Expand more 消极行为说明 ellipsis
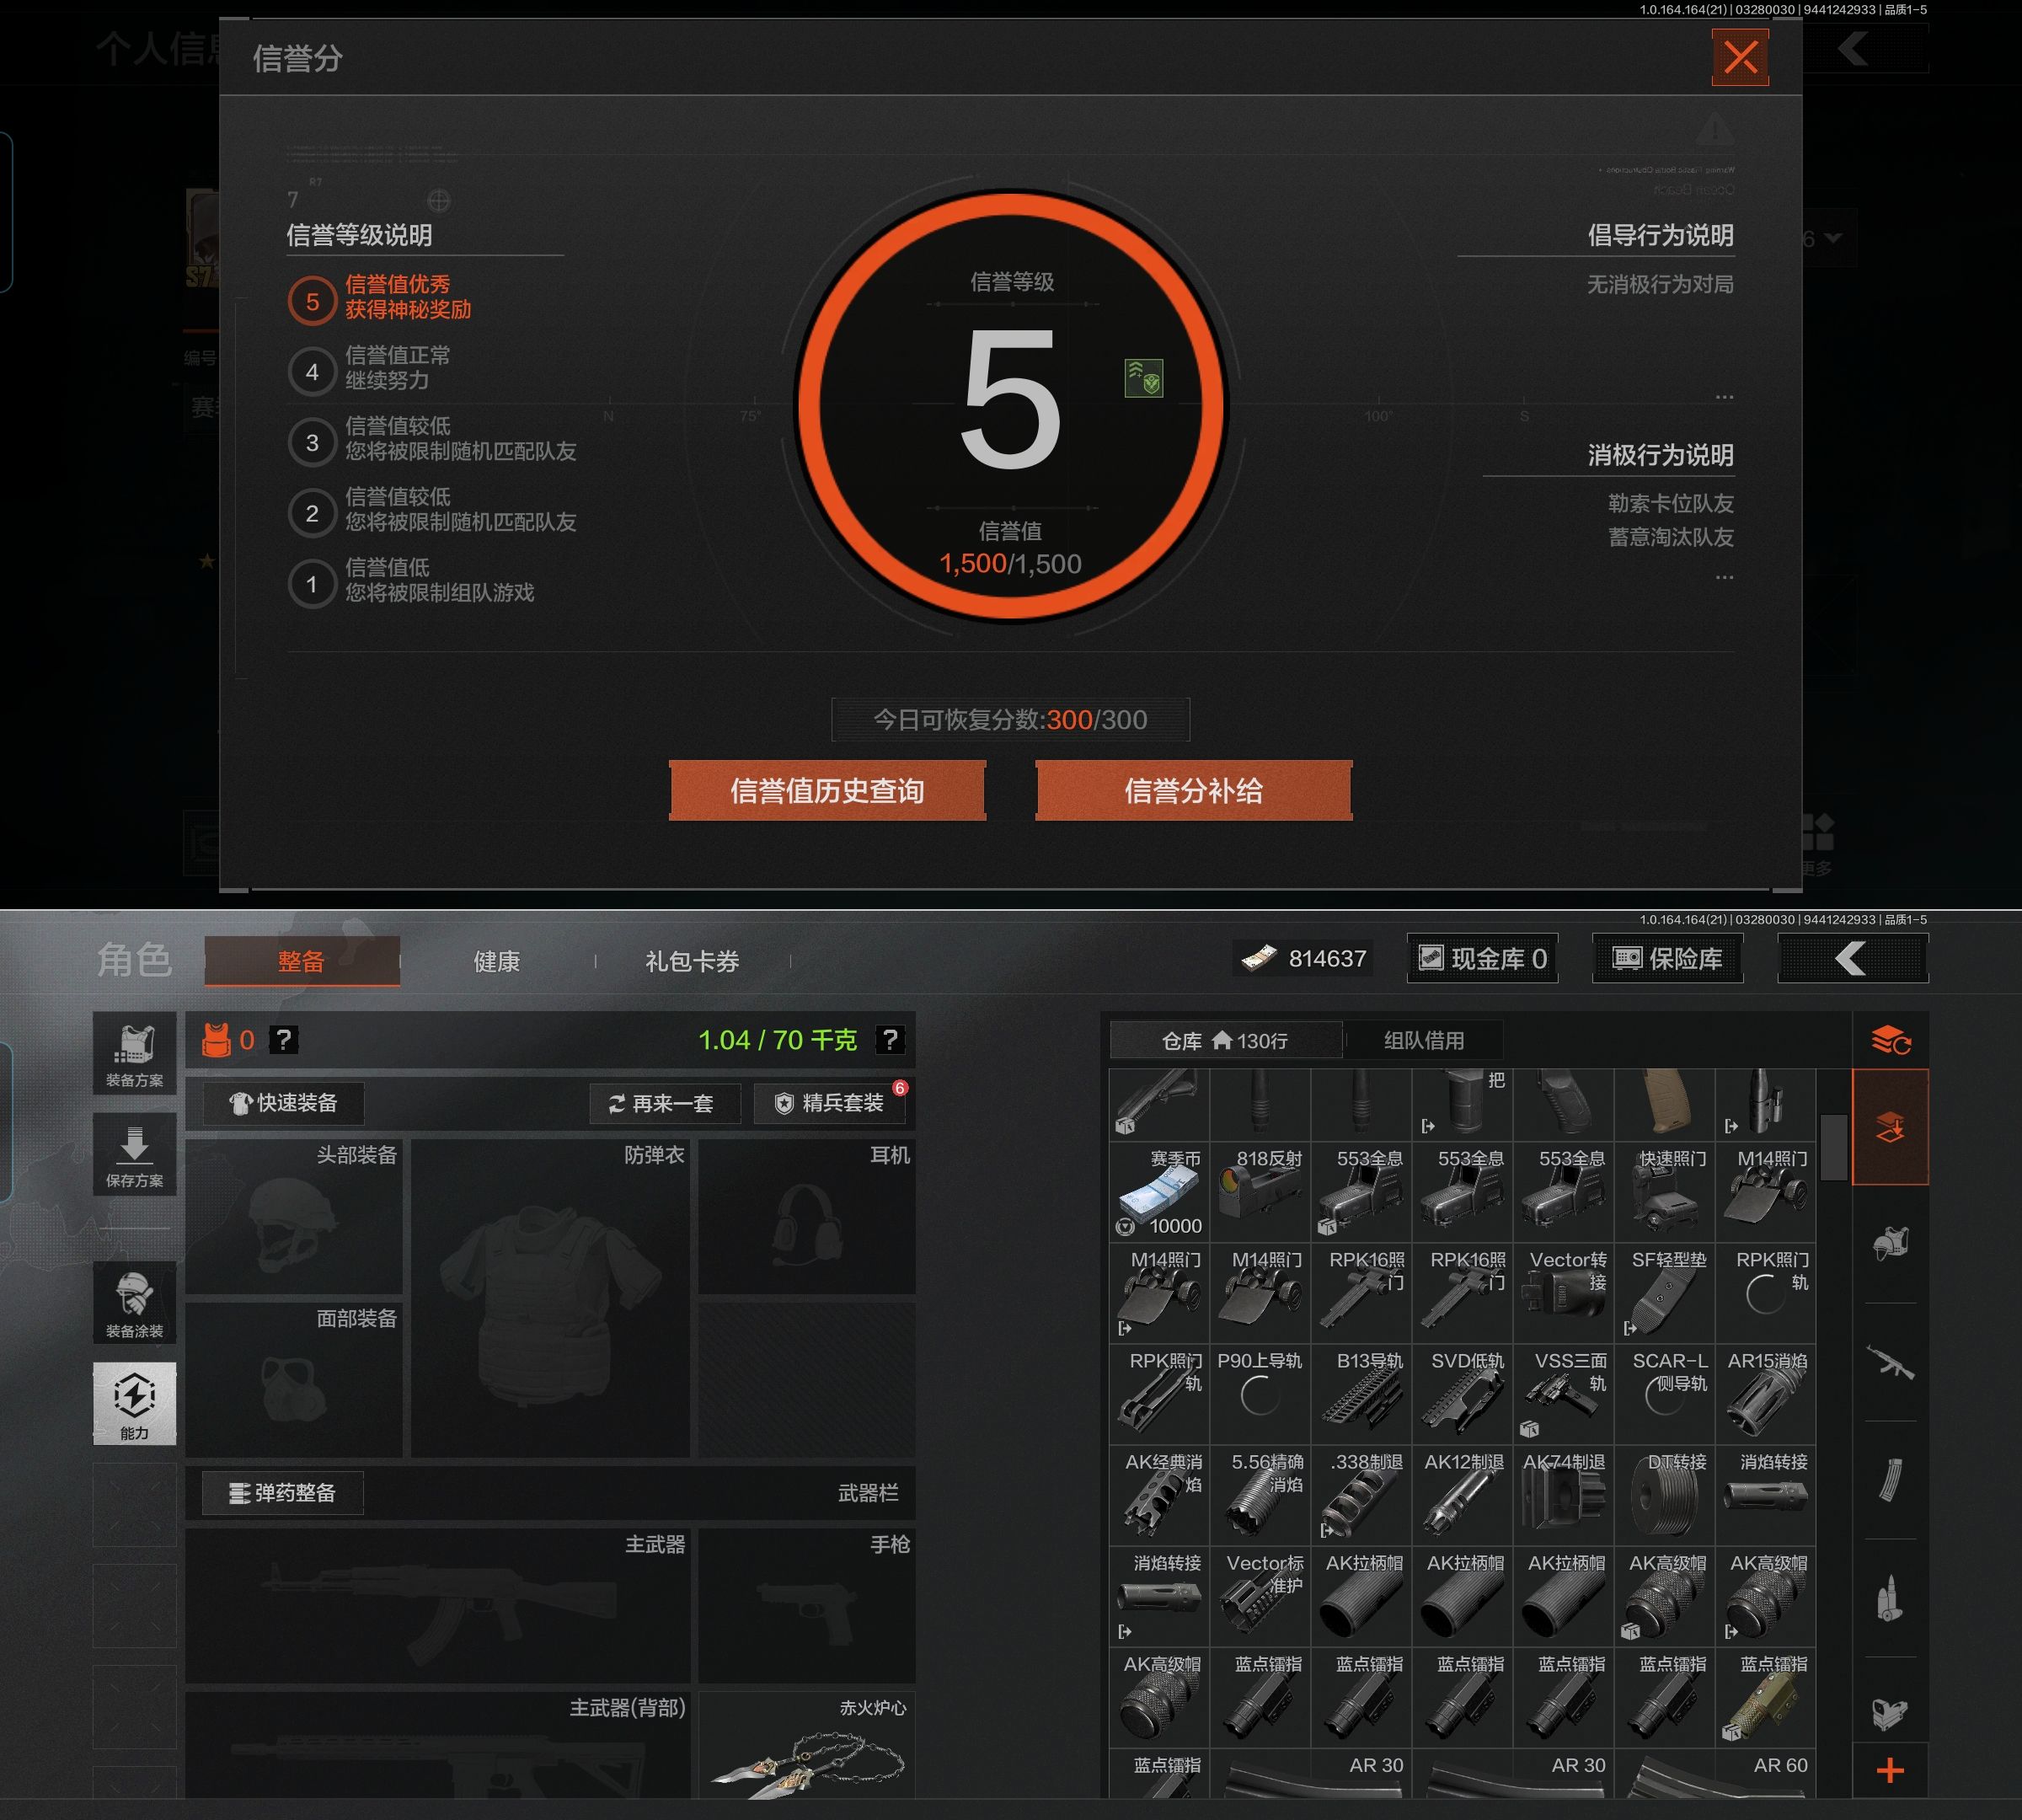This screenshot has height=1820, width=2022. (1724, 577)
